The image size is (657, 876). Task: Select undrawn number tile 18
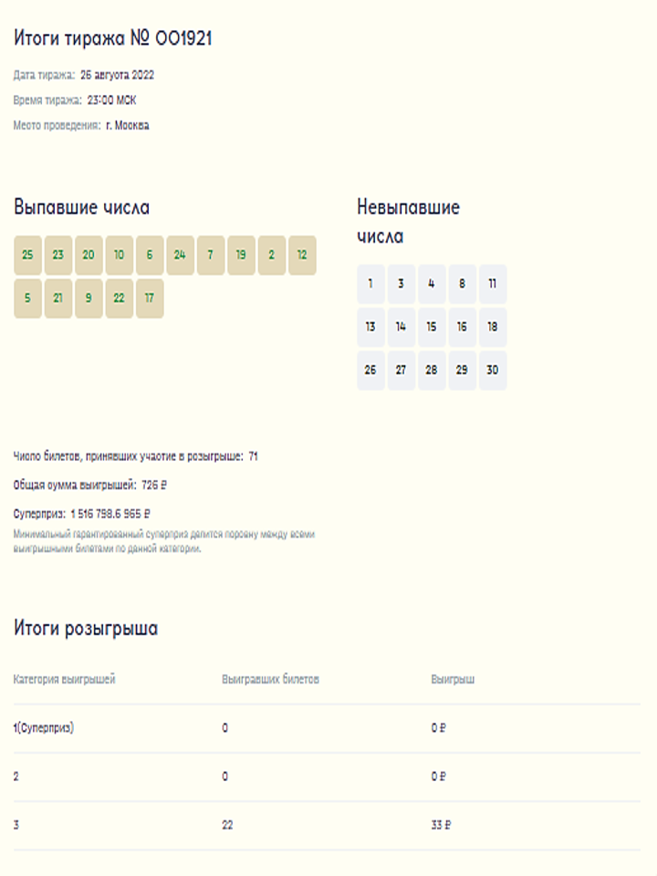(493, 327)
